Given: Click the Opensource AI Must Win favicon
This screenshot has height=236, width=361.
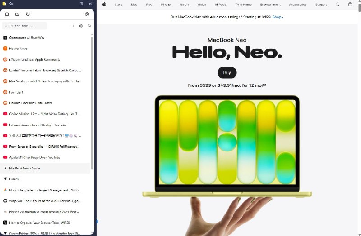Looking at the screenshot, I should click(x=5, y=38).
